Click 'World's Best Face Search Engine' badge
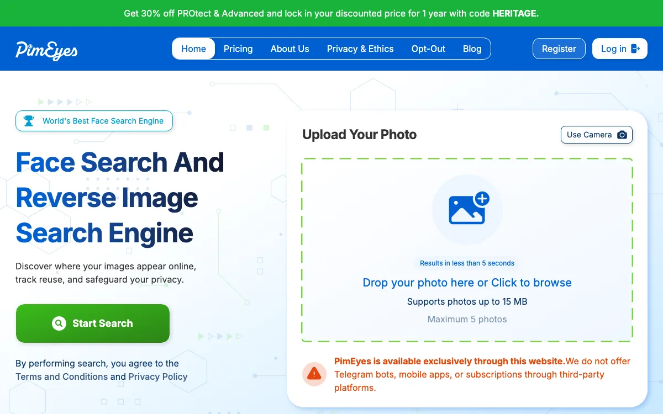This screenshot has height=414, width=663. click(x=94, y=121)
